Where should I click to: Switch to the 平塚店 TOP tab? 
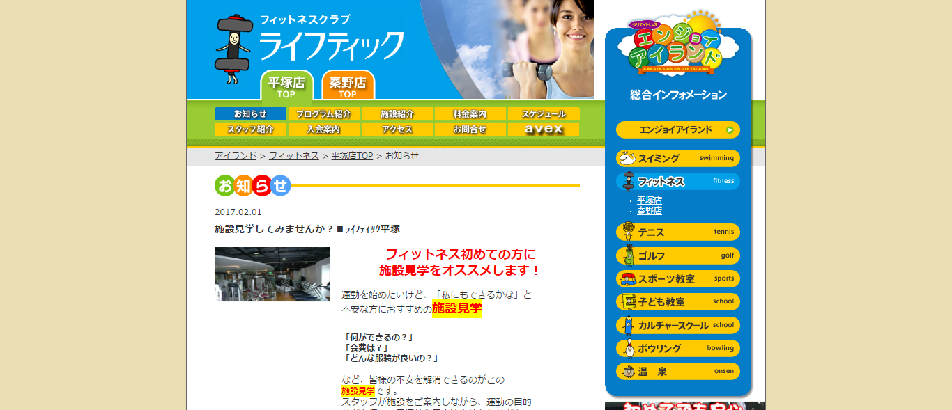point(286,85)
